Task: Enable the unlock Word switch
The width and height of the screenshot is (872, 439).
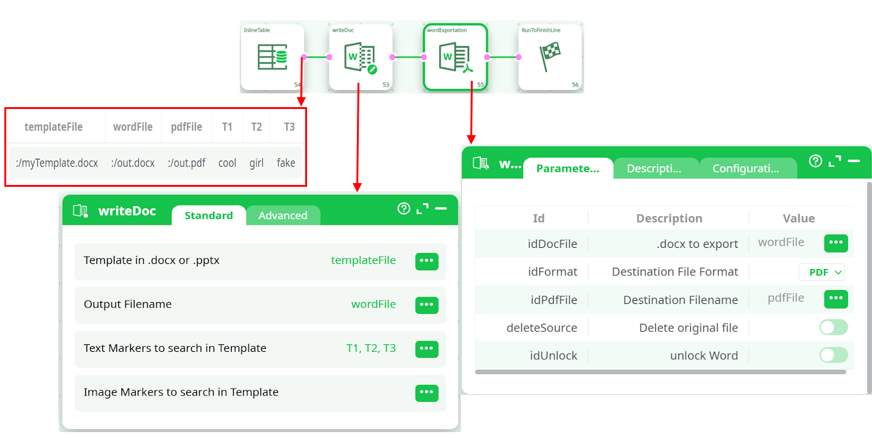Action: pyautogui.click(x=833, y=356)
